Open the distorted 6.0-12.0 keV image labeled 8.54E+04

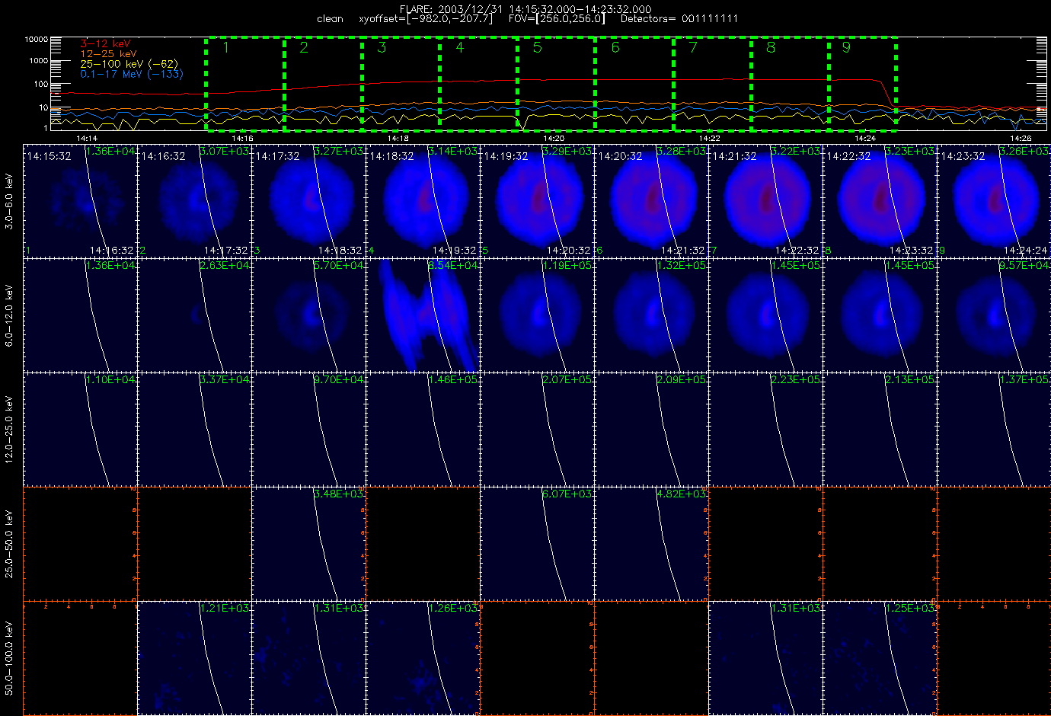point(423,315)
